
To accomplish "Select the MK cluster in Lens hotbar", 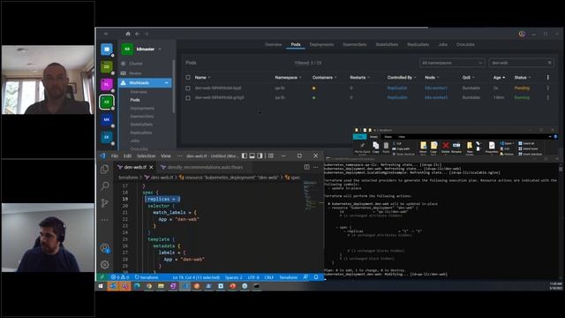I will pos(107,120).
